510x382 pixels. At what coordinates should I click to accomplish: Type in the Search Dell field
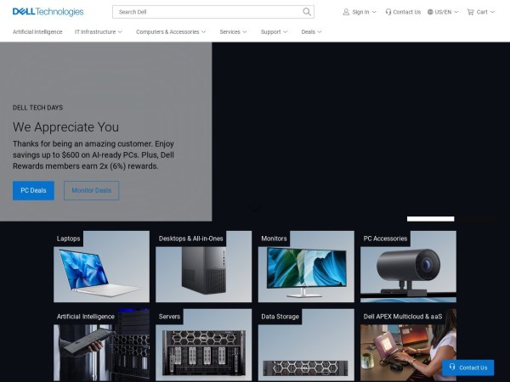click(208, 12)
